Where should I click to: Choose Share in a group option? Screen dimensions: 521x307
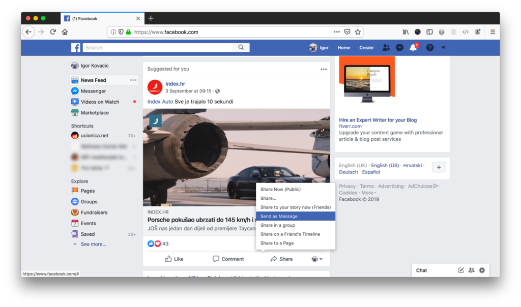tap(277, 225)
